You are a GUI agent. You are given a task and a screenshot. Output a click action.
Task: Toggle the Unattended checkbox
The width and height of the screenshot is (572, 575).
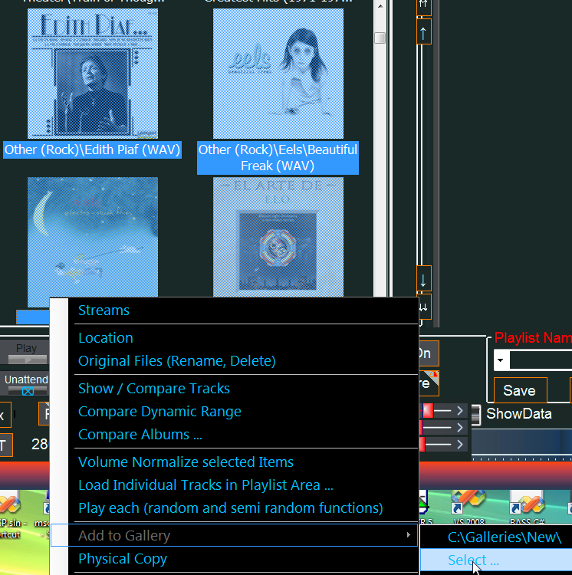(x=28, y=391)
